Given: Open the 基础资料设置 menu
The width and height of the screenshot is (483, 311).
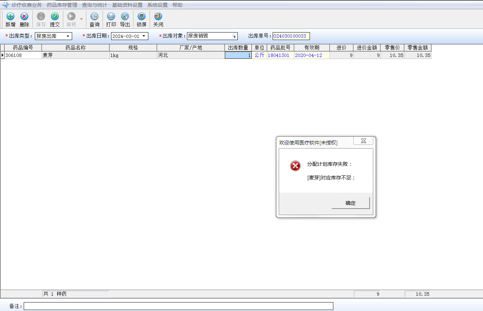Looking at the screenshot, I should [x=127, y=5].
